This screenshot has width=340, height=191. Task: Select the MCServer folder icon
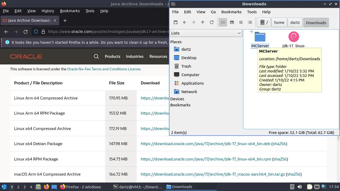260,37
